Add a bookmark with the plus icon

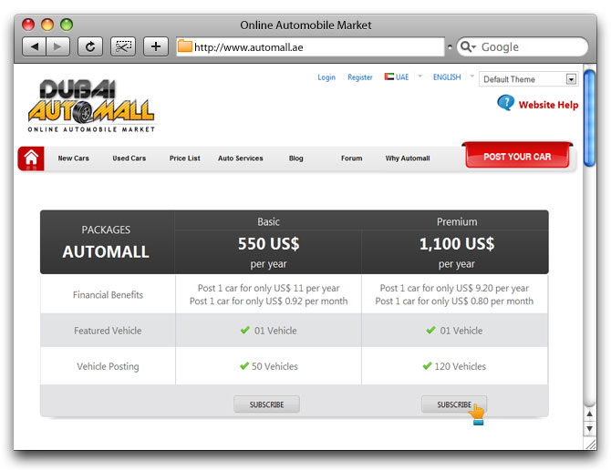click(x=155, y=46)
